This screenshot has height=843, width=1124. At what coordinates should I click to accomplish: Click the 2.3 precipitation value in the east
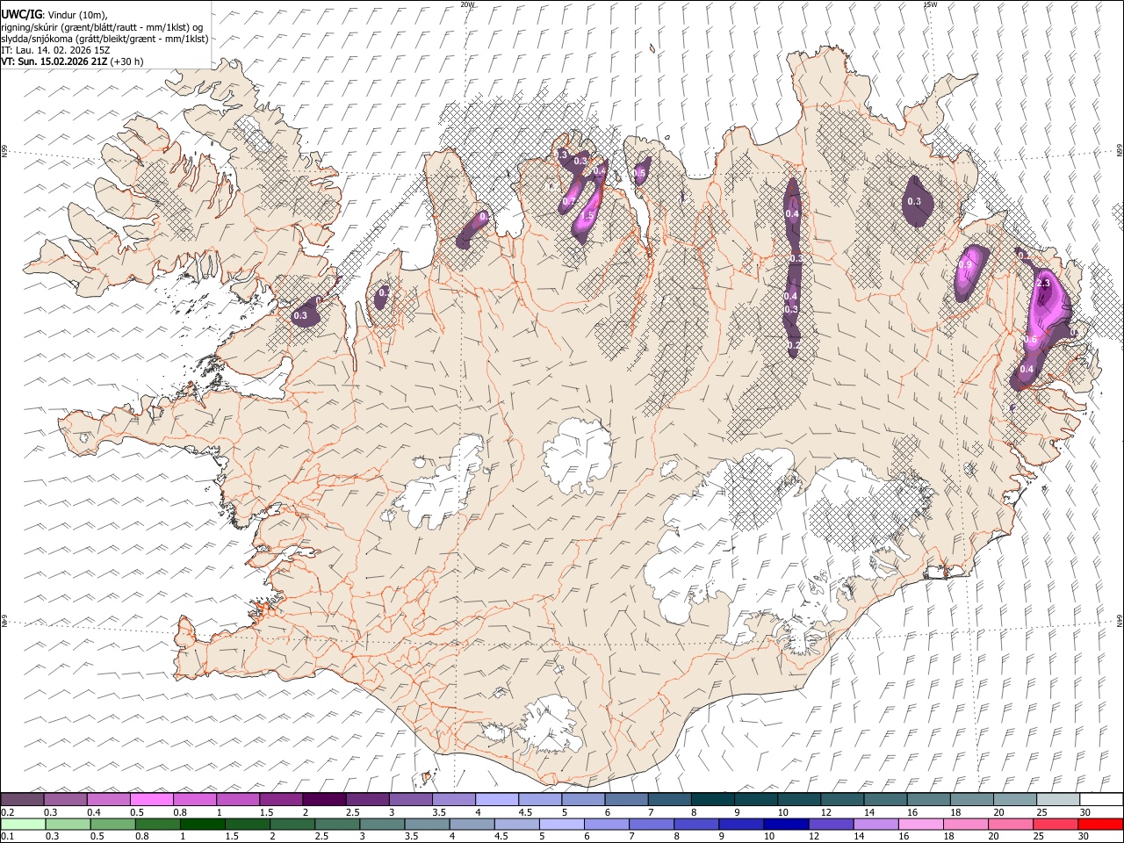(x=1043, y=284)
